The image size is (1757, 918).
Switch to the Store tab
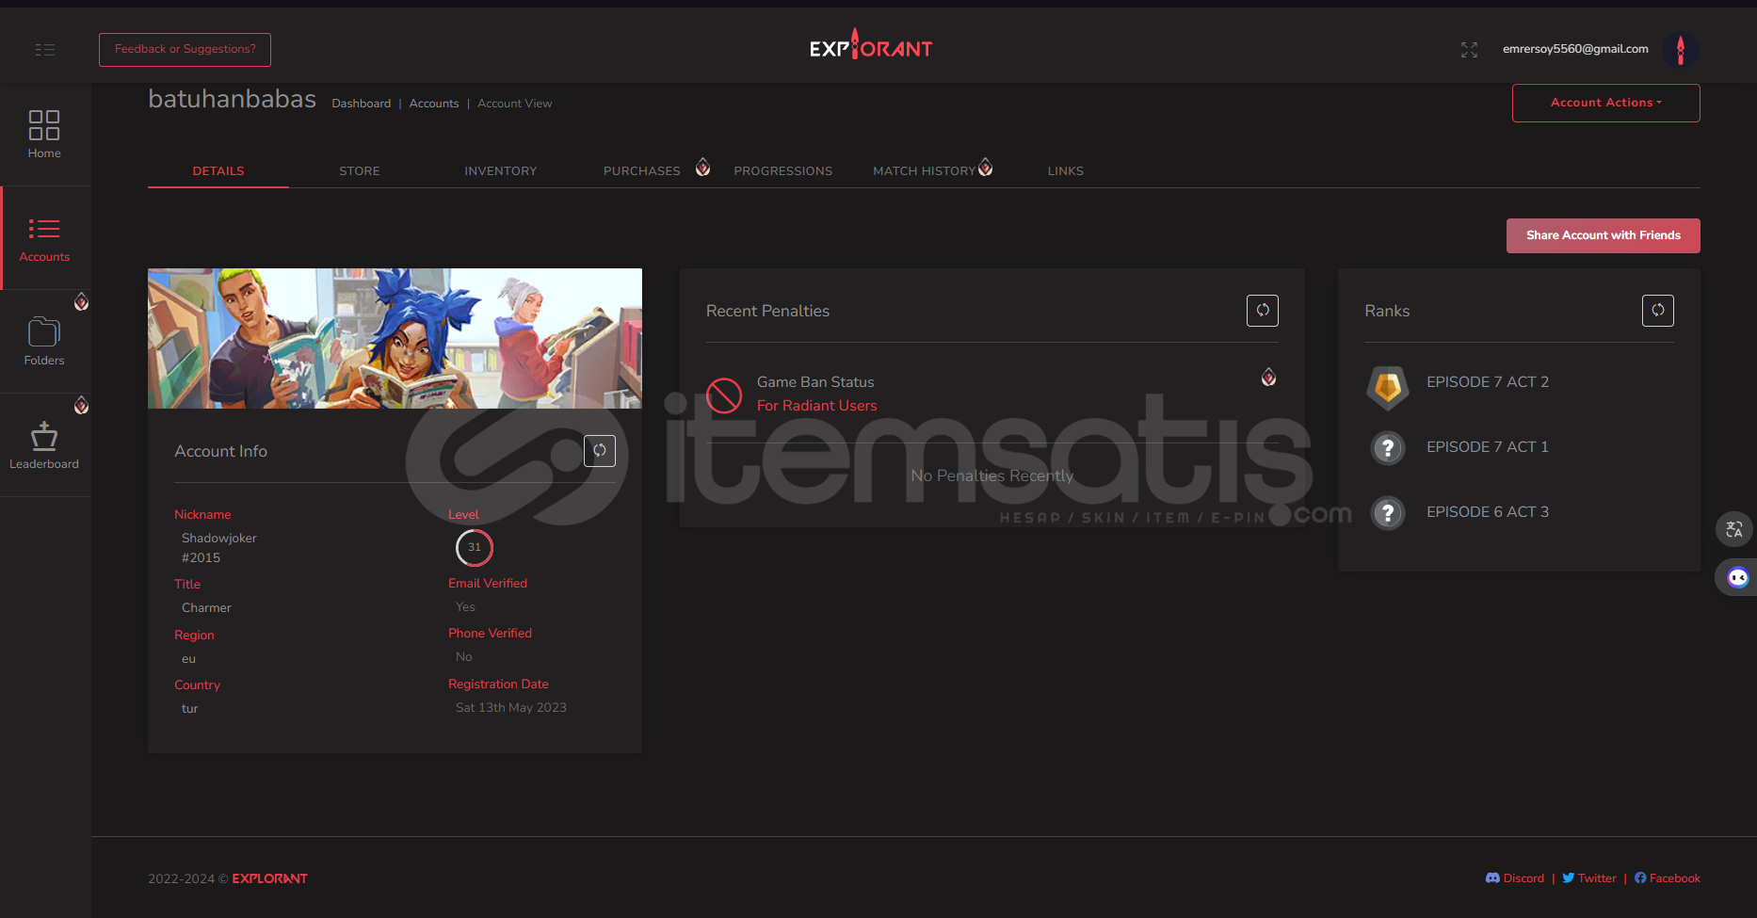click(x=360, y=171)
